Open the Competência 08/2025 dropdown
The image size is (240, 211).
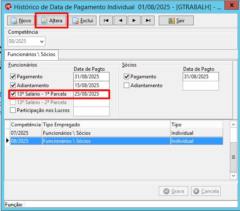(x=42, y=42)
